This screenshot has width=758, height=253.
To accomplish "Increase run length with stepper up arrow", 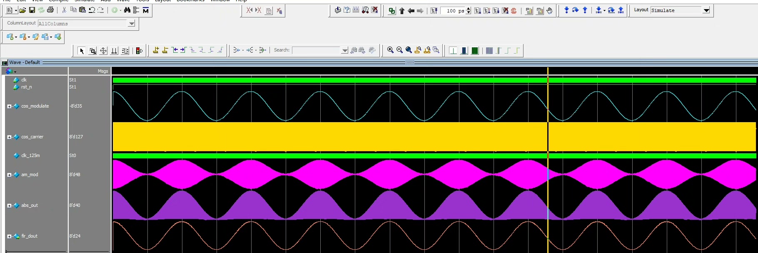I will click(469, 9).
